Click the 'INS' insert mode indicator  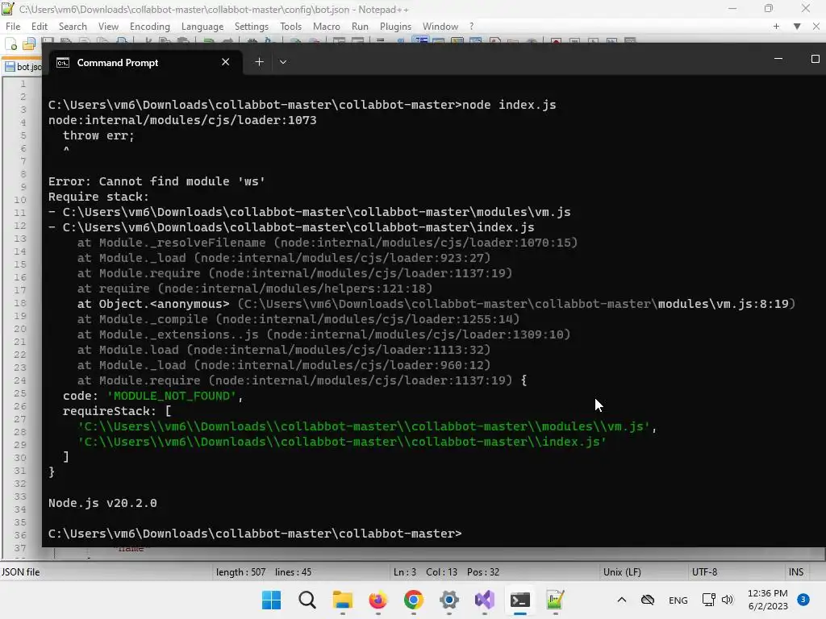click(796, 572)
